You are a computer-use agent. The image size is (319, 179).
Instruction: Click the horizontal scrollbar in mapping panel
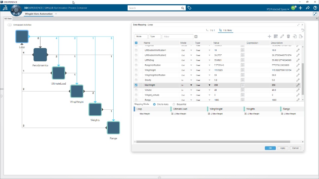coord(213,142)
